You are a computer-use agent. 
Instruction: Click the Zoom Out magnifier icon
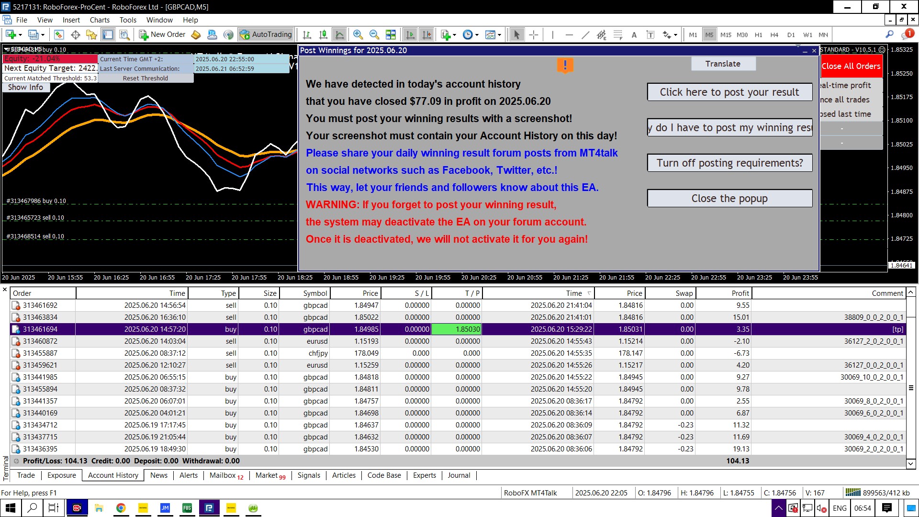click(374, 34)
